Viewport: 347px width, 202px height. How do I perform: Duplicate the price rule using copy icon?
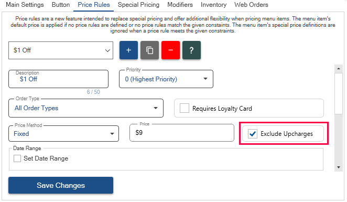click(149, 50)
